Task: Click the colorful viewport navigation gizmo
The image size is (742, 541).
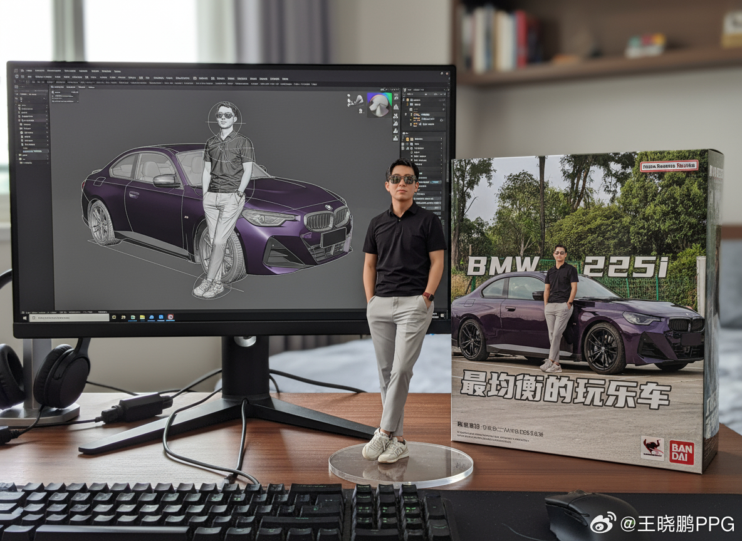Action: 380,105
